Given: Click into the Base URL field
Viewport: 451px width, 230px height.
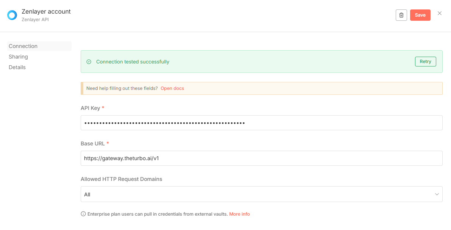Looking at the screenshot, I should [261, 158].
